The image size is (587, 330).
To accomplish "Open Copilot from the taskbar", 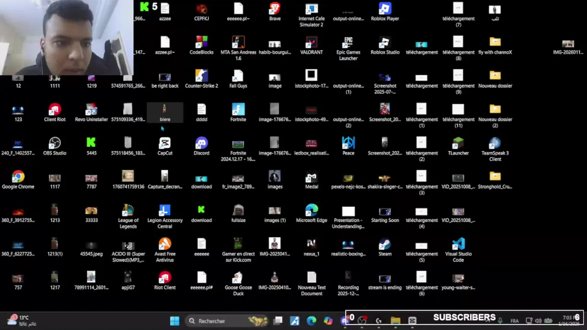I will tap(328, 321).
